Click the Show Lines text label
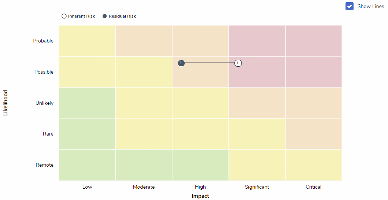The width and height of the screenshot is (388, 200). tap(370, 6)
